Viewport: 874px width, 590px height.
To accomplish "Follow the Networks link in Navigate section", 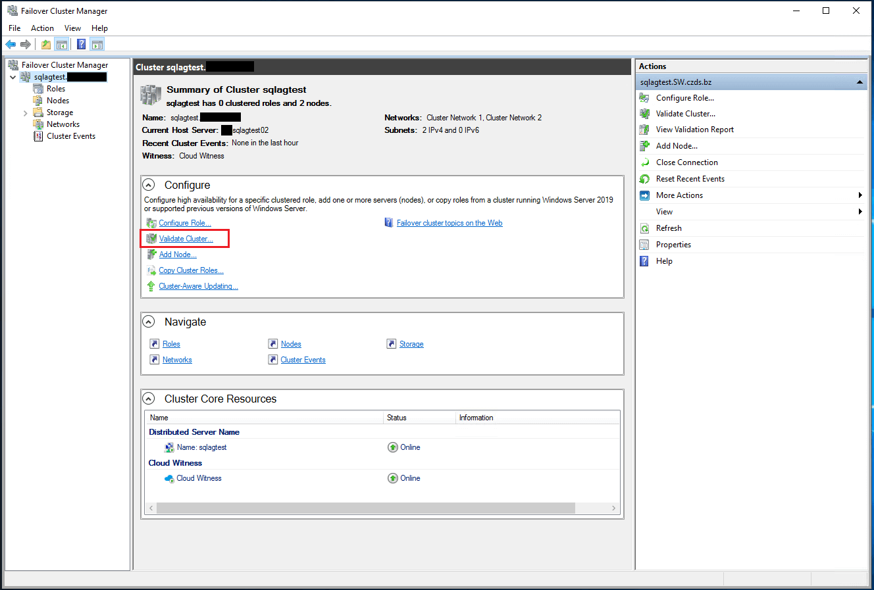I will click(x=177, y=360).
